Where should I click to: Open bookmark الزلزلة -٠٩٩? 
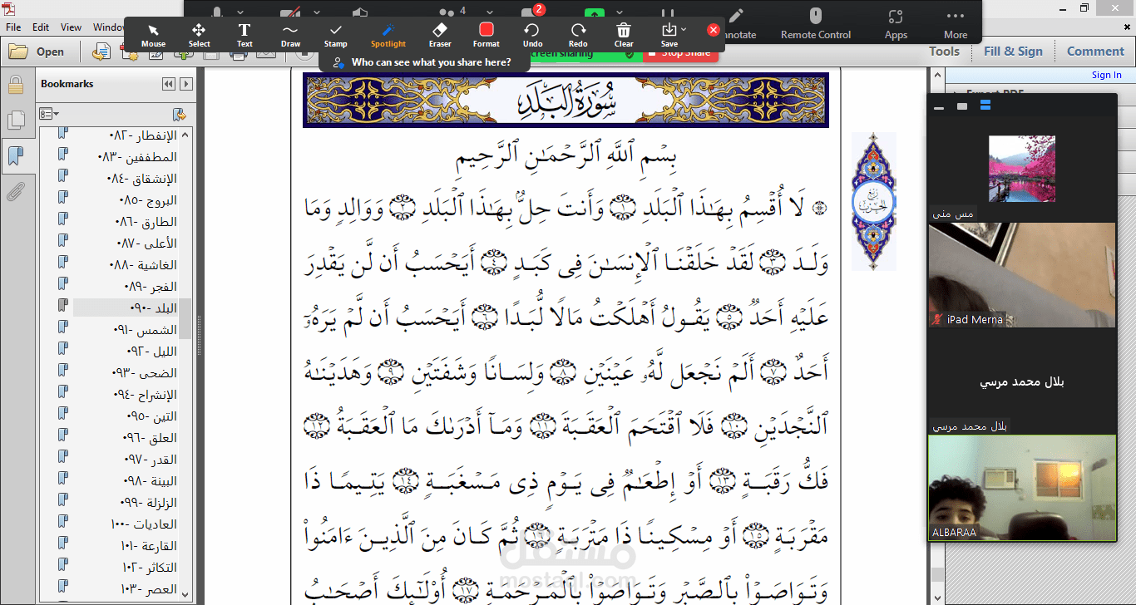click(x=148, y=503)
